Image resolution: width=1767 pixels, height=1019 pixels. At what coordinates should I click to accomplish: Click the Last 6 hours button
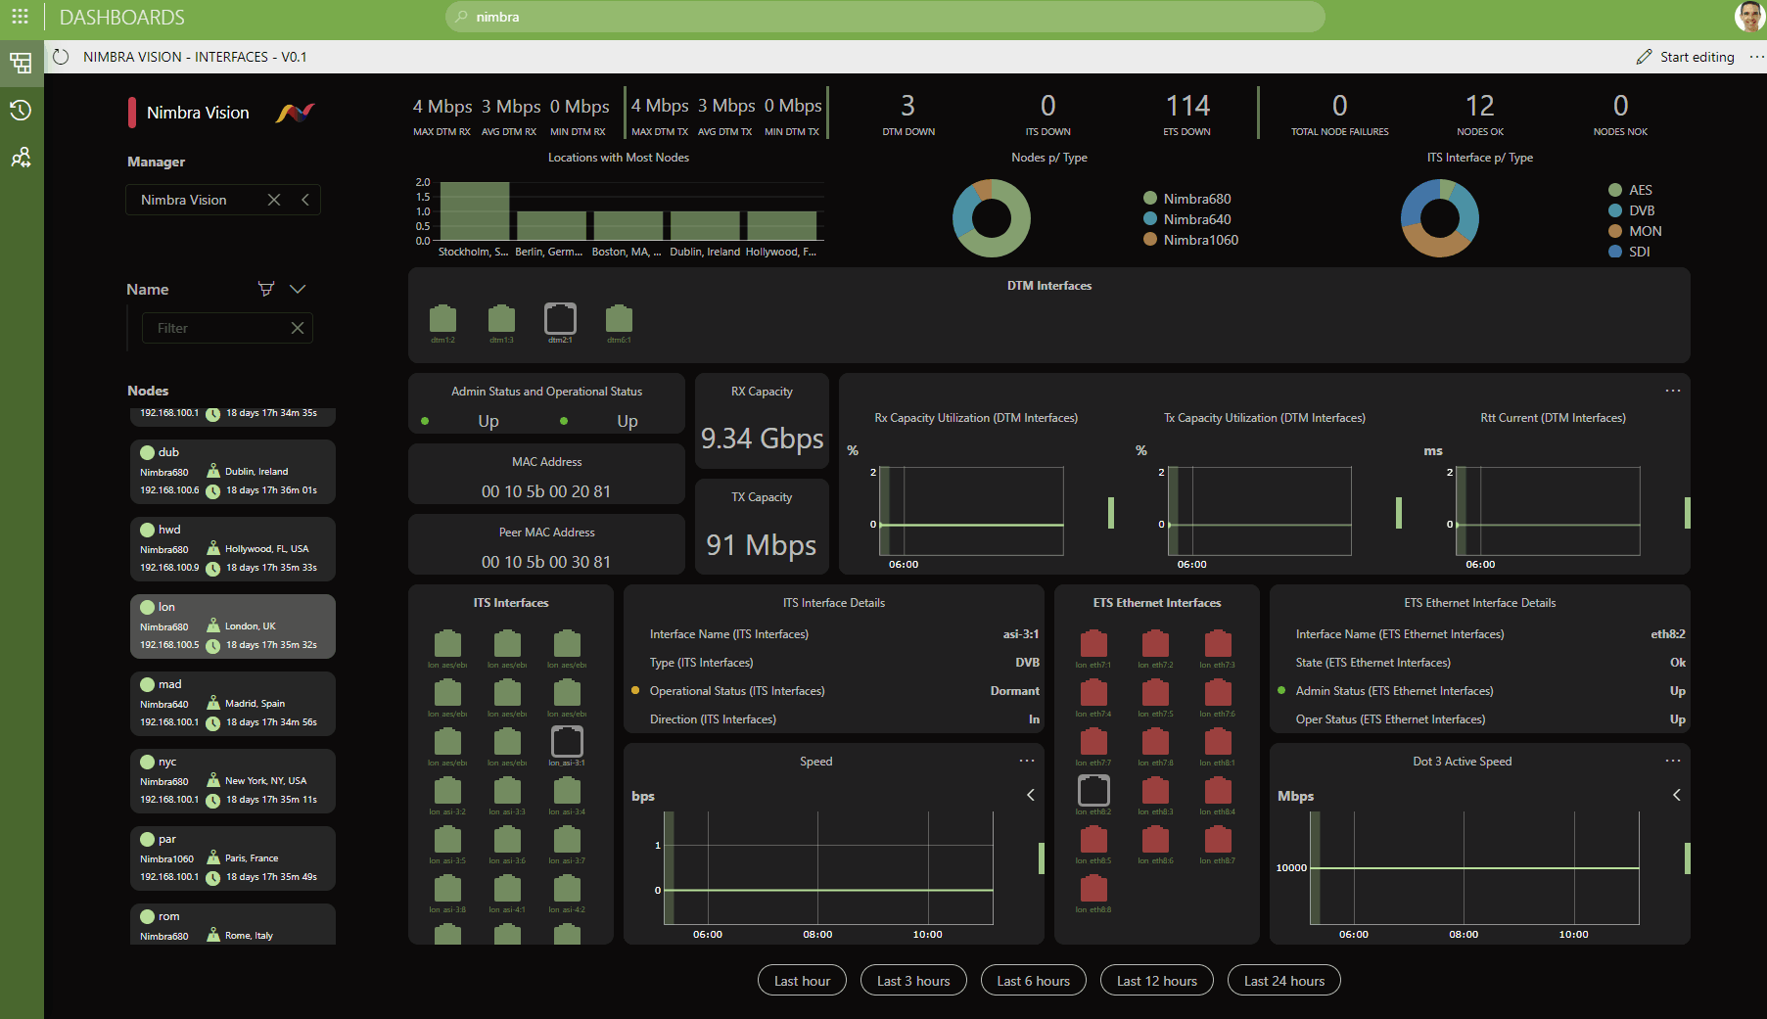[x=1033, y=981]
